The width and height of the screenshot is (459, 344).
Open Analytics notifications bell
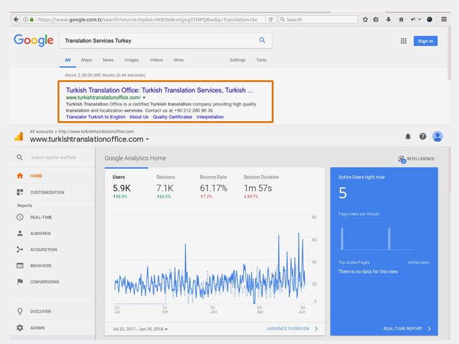coord(408,136)
